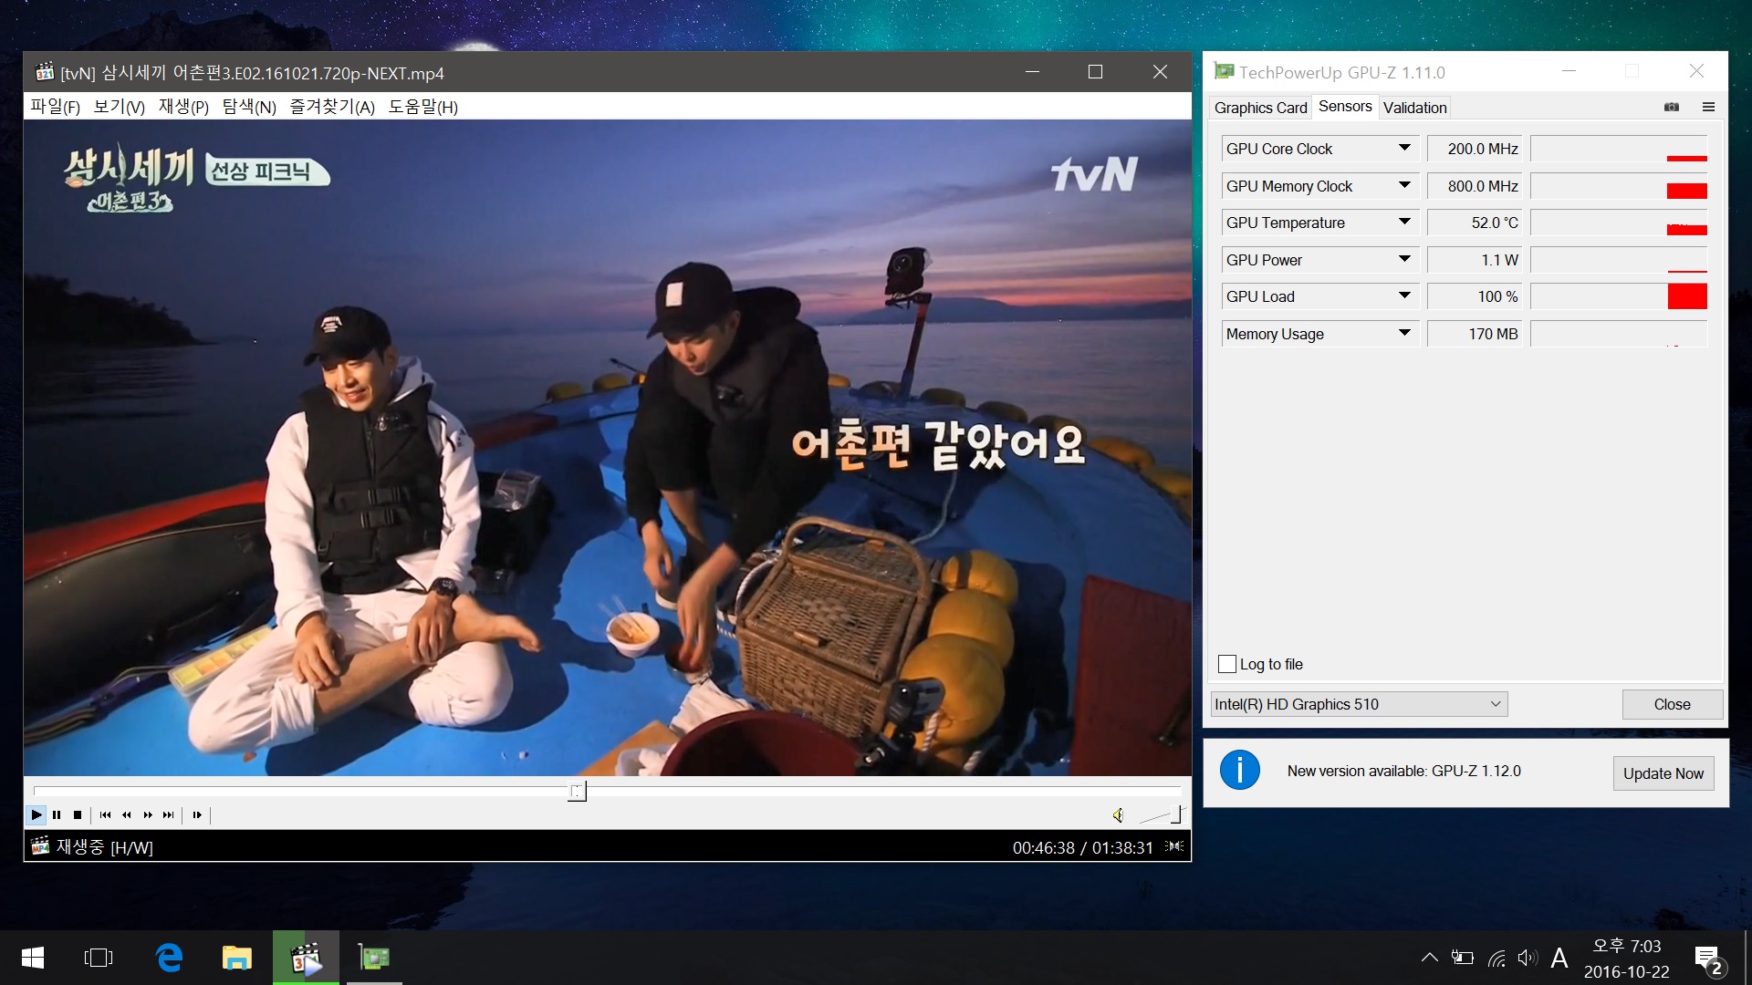Skip to the next file icon
This screenshot has width=1752, height=985.
(169, 814)
